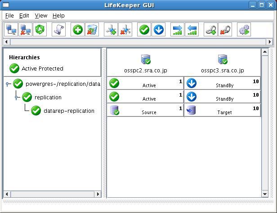This screenshot has width=277, height=213.
Task: Click the green Refresh arrows toolbar icon
Action: click(40, 30)
